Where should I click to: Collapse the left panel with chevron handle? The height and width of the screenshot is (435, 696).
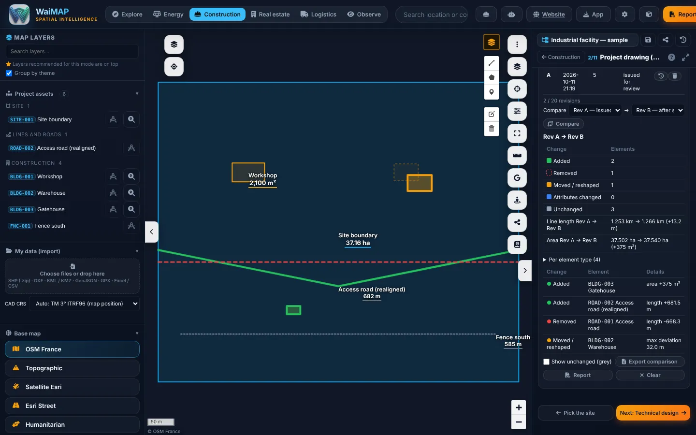point(151,232)
